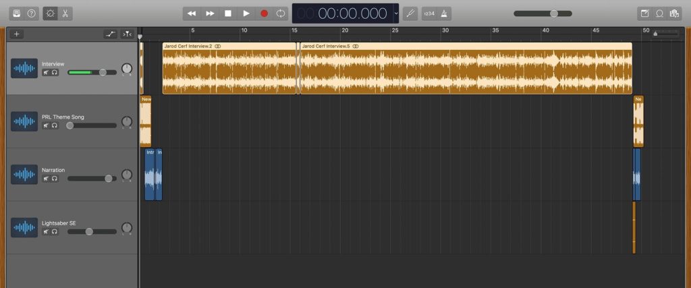The image size is (691, 288).
Task: Open the Media Browser
Action: 674,13
